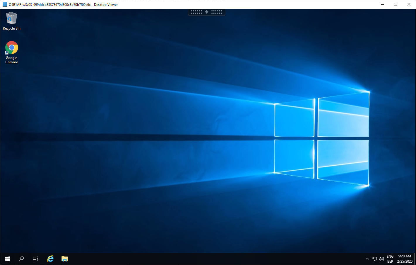The height and width of the screenshot is (265, 416).
Task: Open Task View from taskbar
Action: 35,259
